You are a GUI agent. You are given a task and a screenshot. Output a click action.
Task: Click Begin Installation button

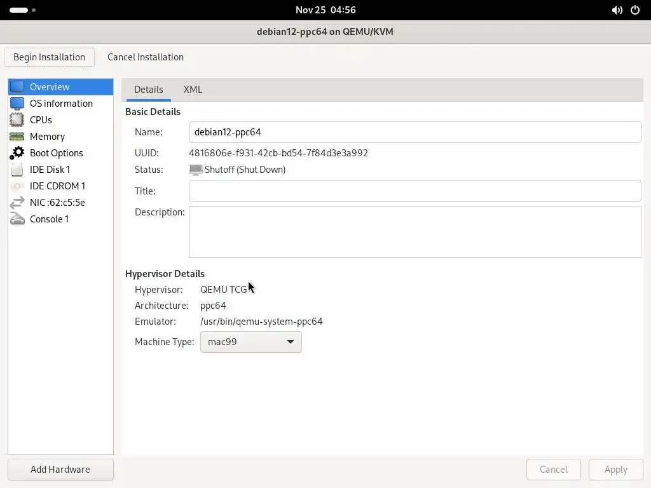(x=50, y=57)
